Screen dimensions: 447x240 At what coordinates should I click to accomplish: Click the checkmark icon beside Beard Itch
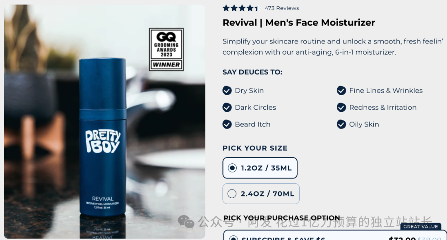click(227, 125)
